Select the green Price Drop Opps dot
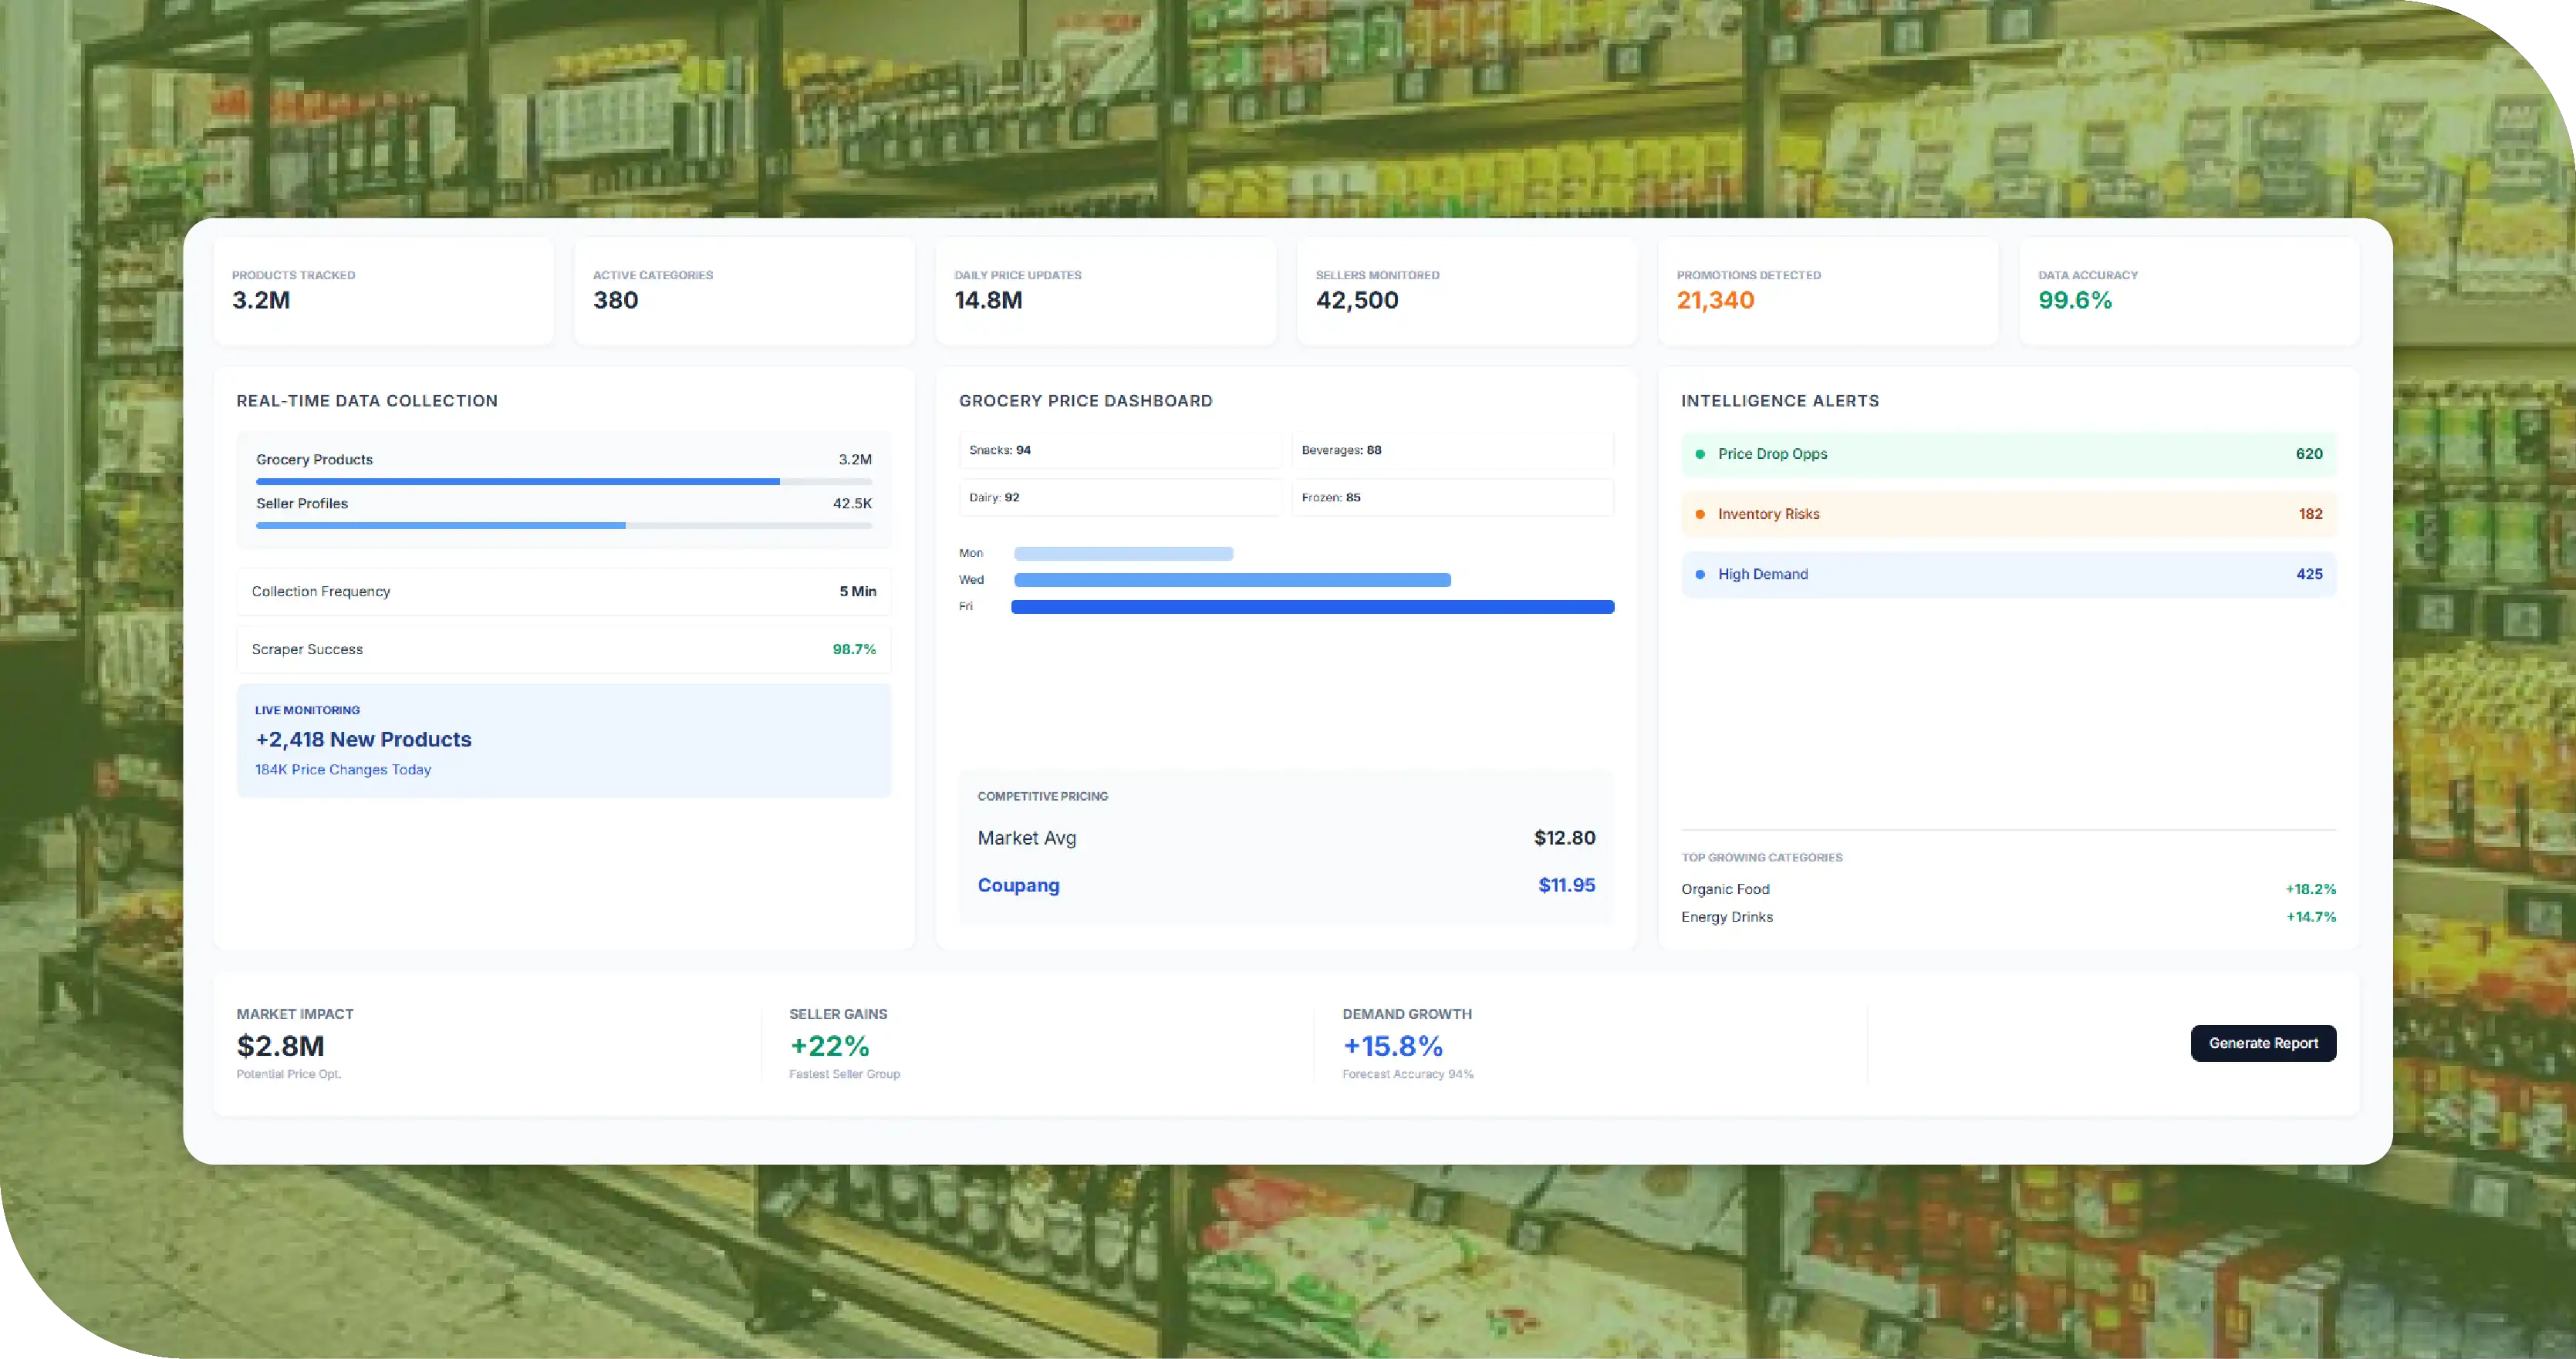 pyautogui.click(x=1700, y=454)
